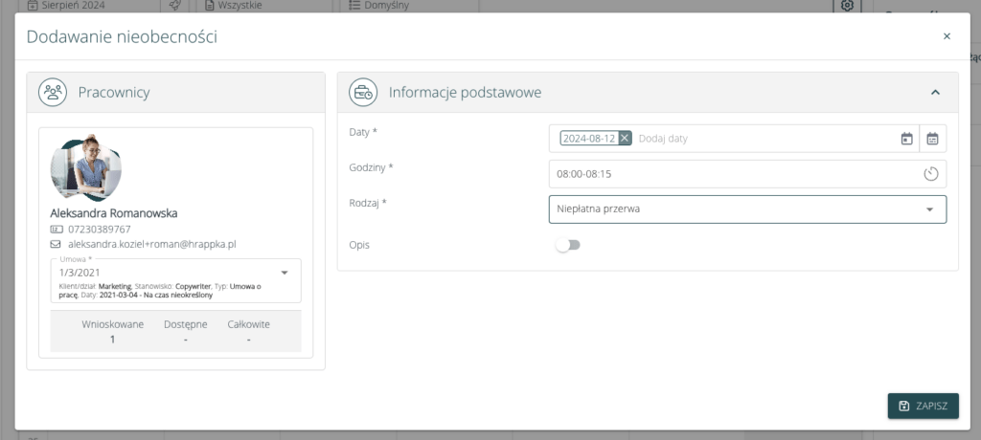Click the ID card icon beside number
The height and width of the screenshot is (440, 981).
click(56, 230)
